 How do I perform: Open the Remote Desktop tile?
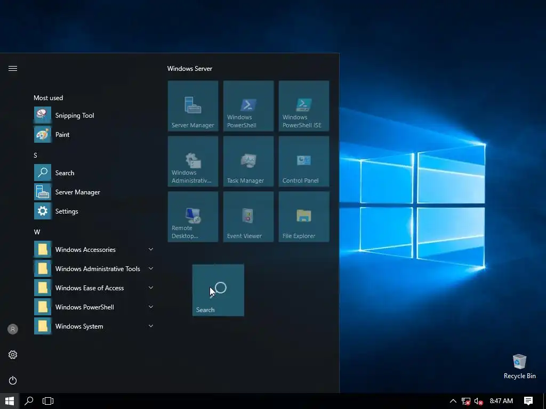click(x=193, y=217)
